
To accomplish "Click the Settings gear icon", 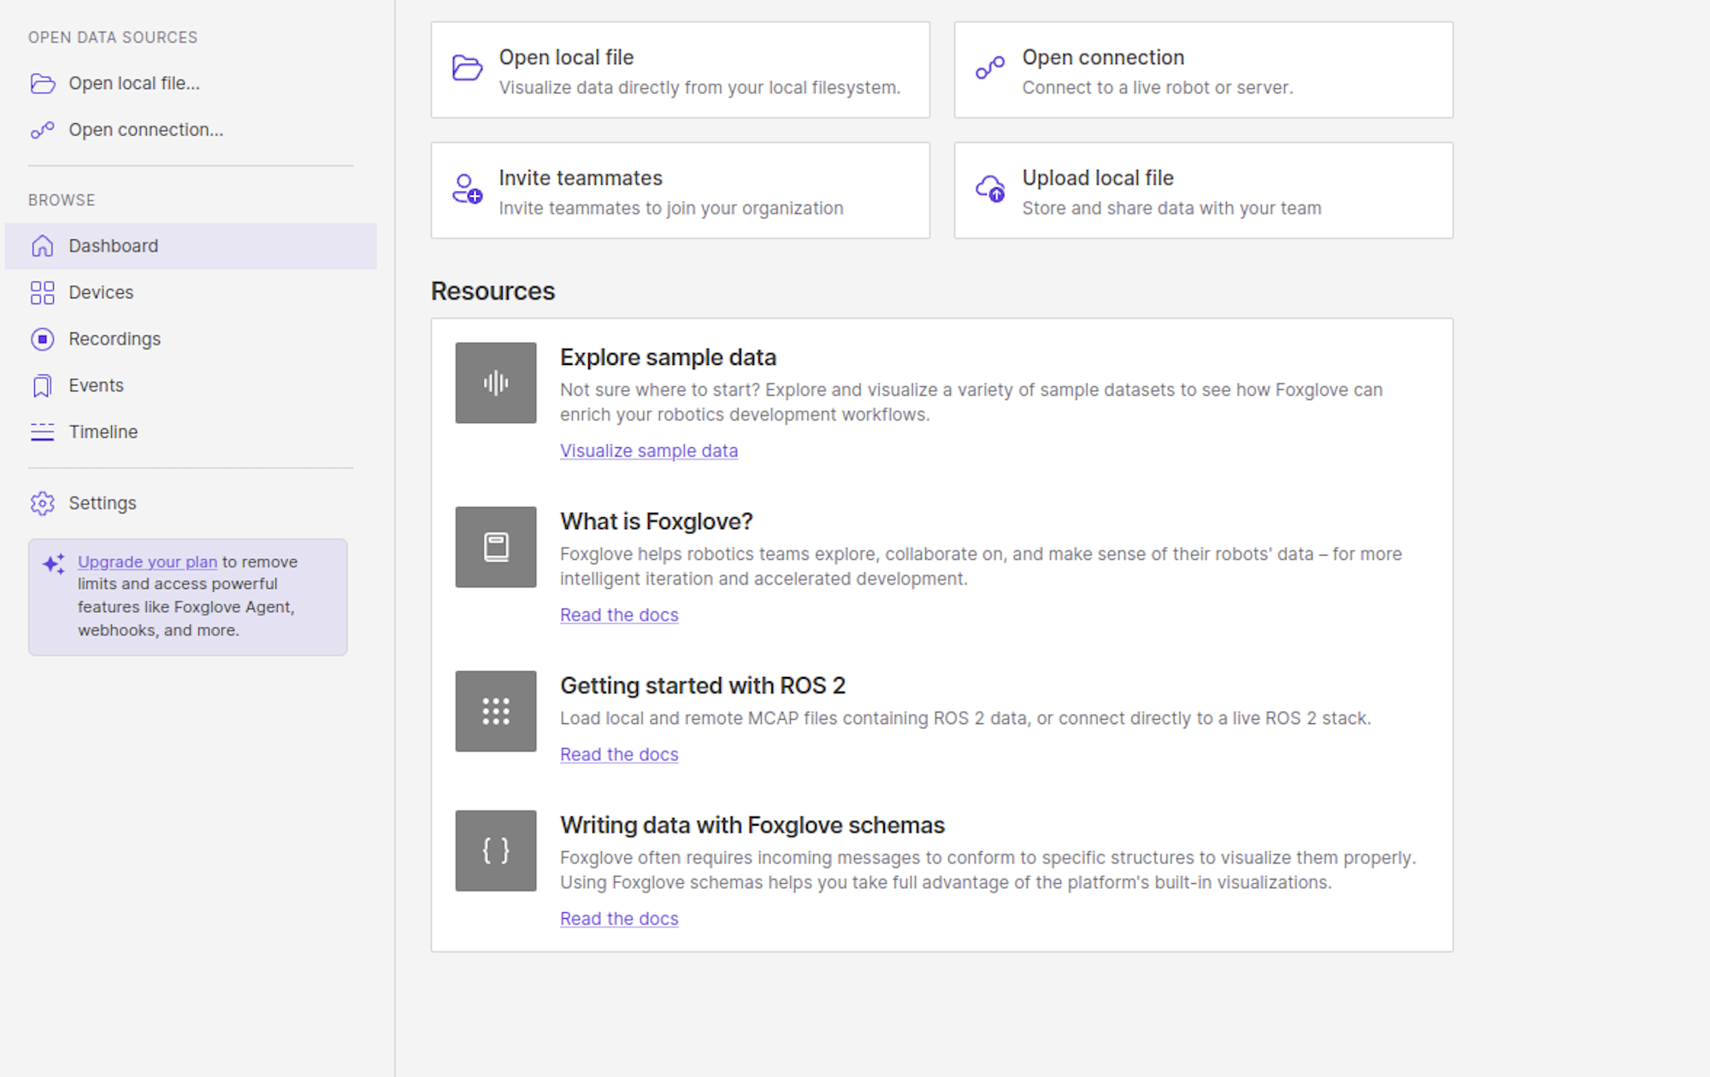I will (x=43, y=503).
